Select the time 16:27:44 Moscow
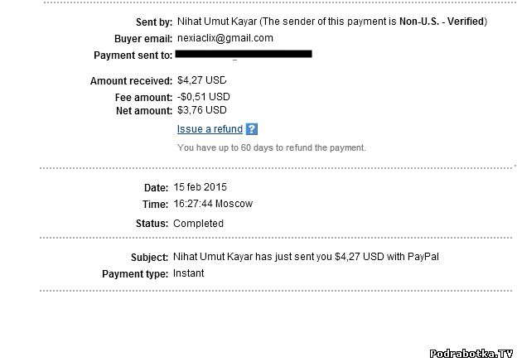 tap(215, 204)
